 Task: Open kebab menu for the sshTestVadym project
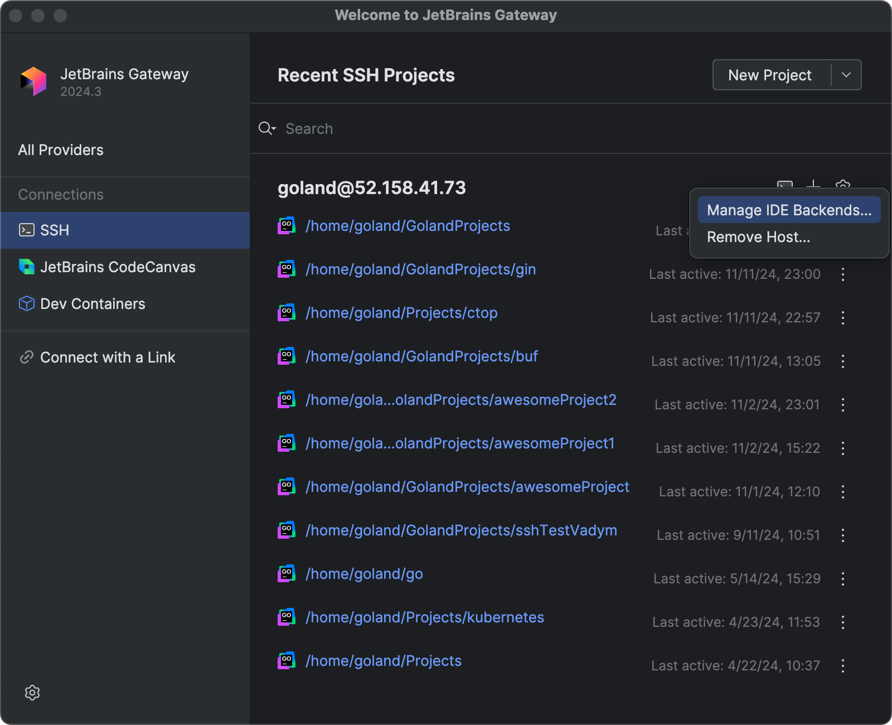(x=843, y=535)
